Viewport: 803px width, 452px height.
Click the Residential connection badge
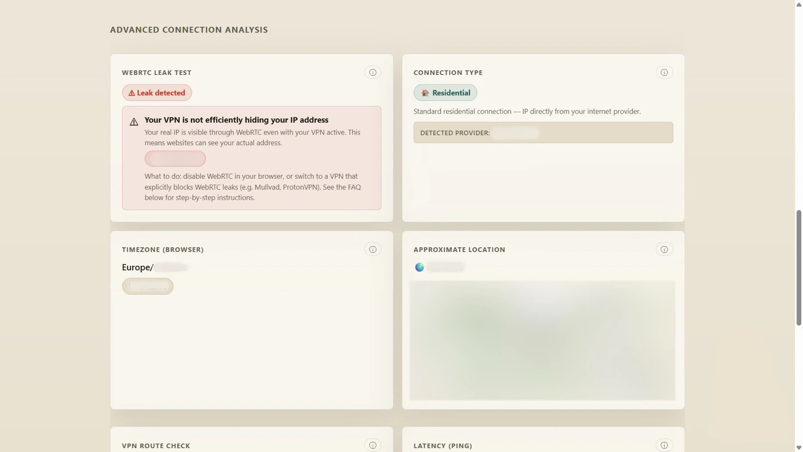pyautogui.click(x=445, y=92)
